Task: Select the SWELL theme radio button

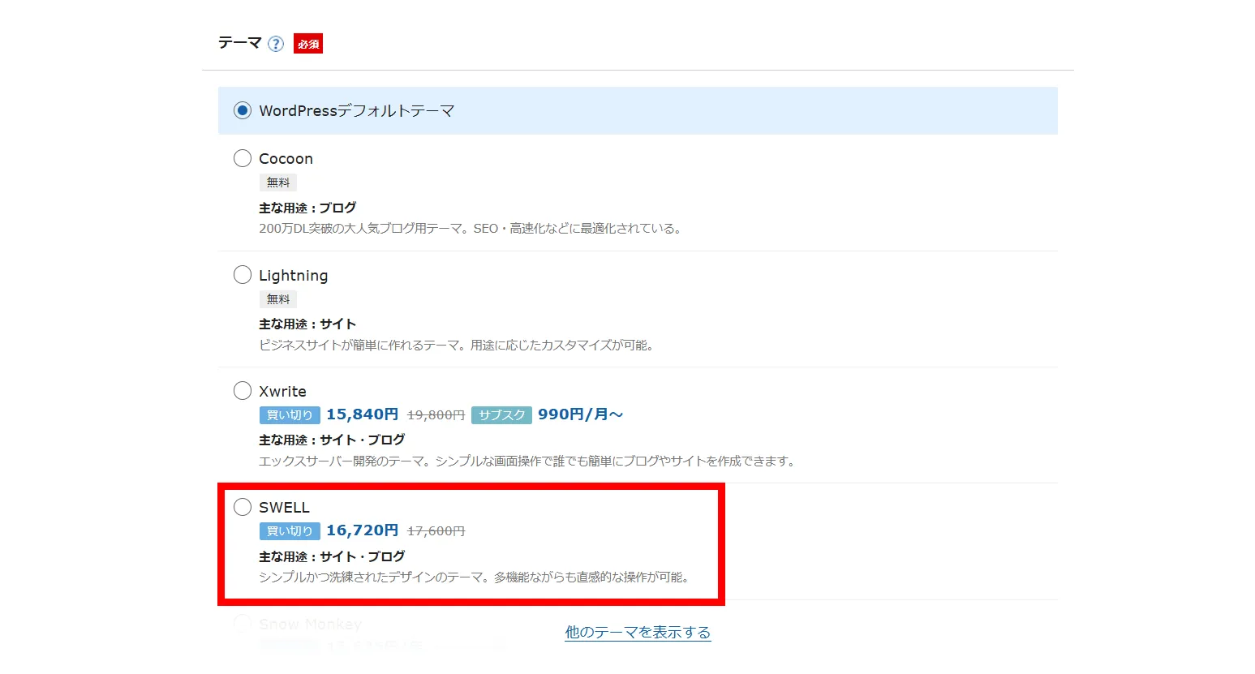Action: coord(243,507)
